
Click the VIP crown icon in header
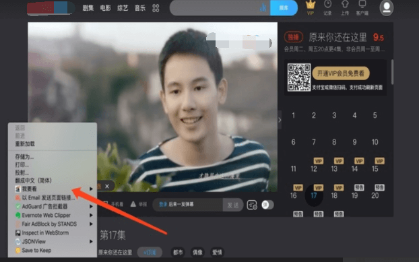click(311, 5)
